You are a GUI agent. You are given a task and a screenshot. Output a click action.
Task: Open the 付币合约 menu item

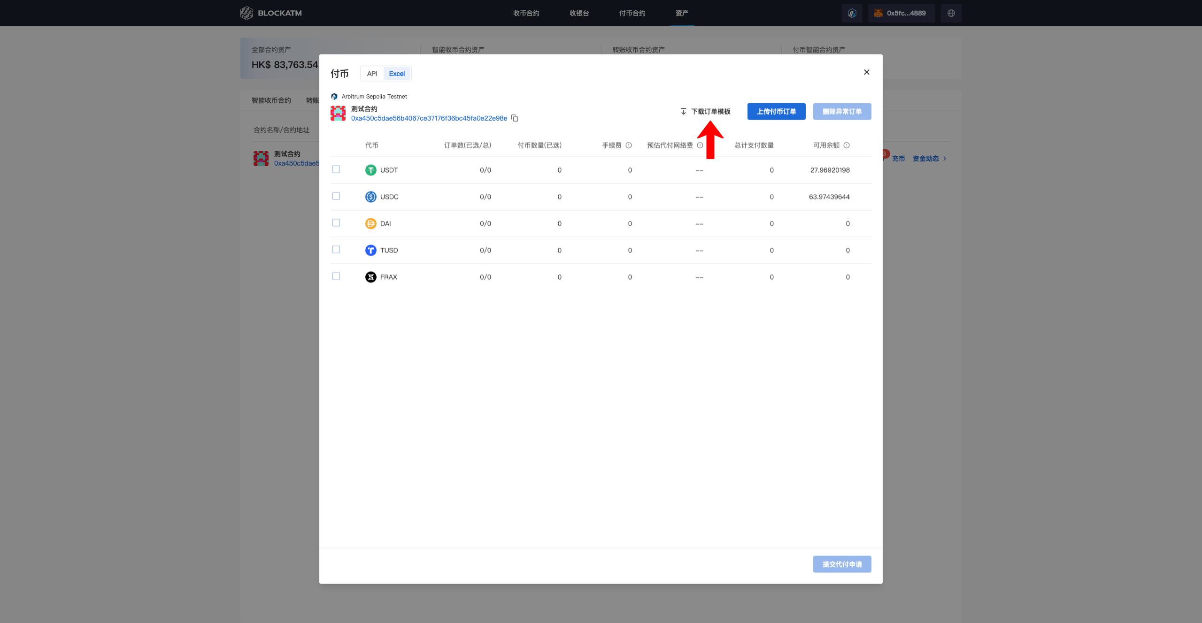click(x=632, y=13)
